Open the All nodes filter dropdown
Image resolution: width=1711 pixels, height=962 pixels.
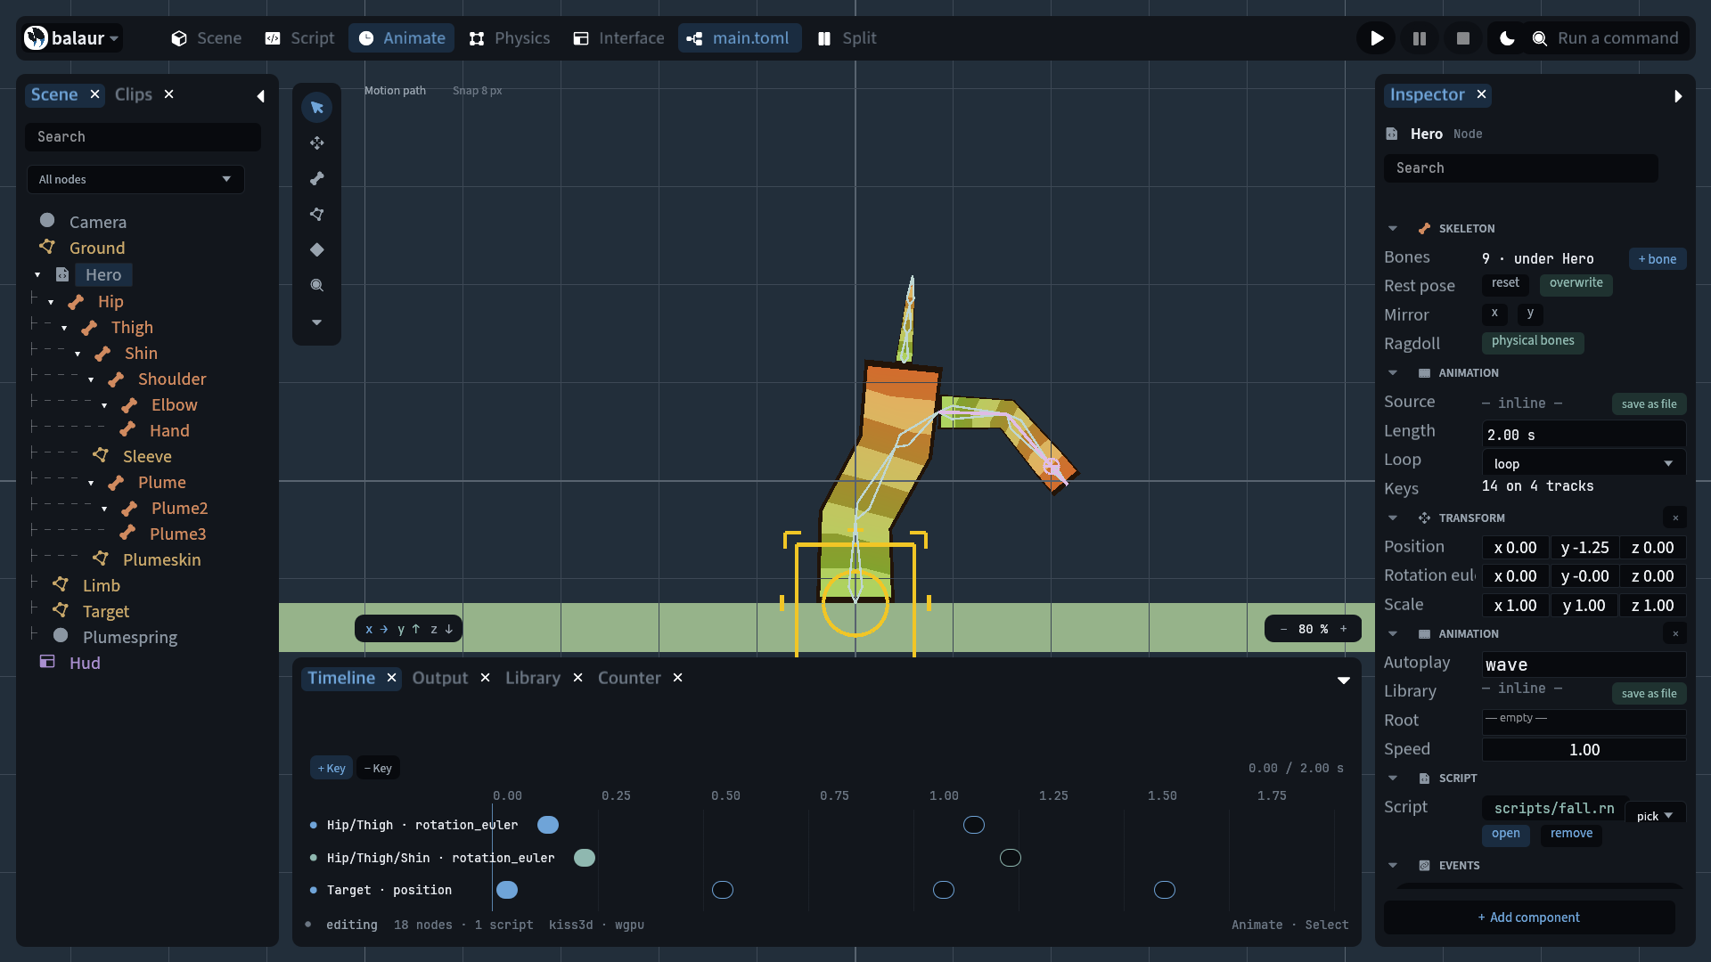(135, 179)
